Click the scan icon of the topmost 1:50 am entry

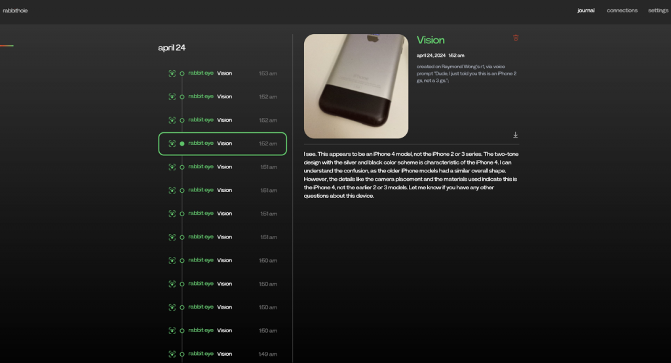[x=172, y=260]
